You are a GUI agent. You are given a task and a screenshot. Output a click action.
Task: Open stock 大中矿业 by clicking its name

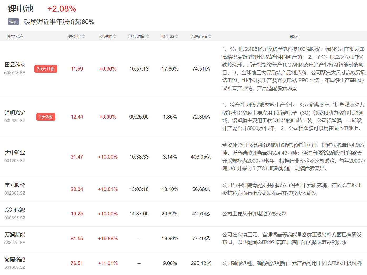click(x=15, y=152)
